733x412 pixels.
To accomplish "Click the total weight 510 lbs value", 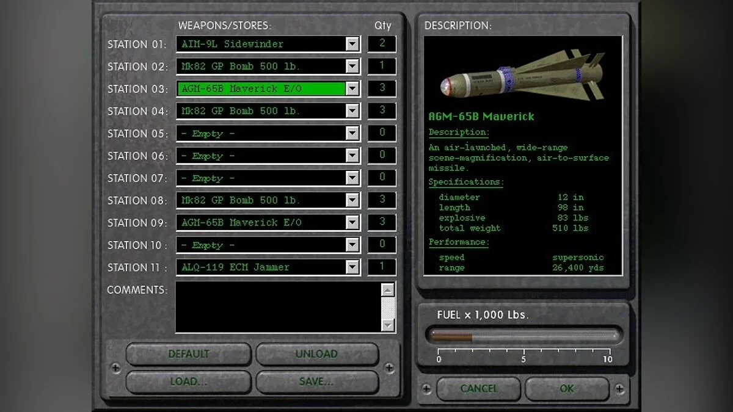I will (571, 228).
